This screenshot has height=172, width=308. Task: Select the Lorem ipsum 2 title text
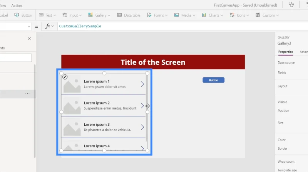click(97, 103)
